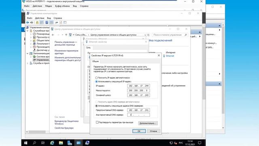This screenshot has width=259, height=146.
Task: Go back in Computer Management toolbar
Action: point(28,22)
